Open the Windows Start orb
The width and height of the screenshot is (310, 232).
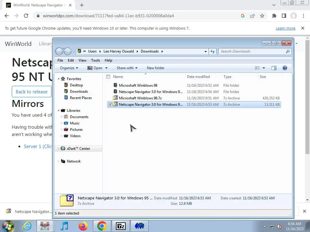(8, 226)
